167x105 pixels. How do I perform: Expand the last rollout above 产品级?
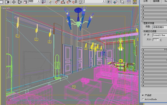[x=154, y=86]
